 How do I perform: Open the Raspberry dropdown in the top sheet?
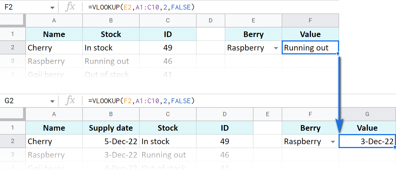[x=276, y=48]
